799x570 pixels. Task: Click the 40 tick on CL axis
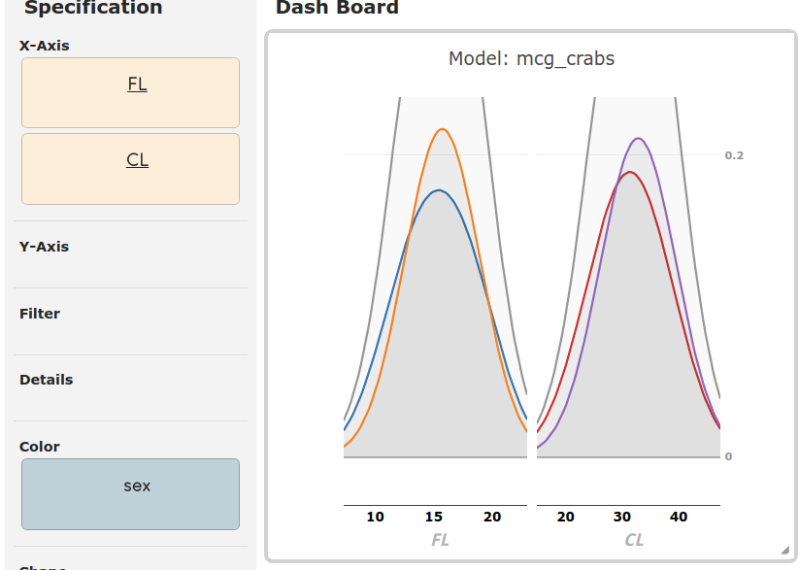click(679, 517)
